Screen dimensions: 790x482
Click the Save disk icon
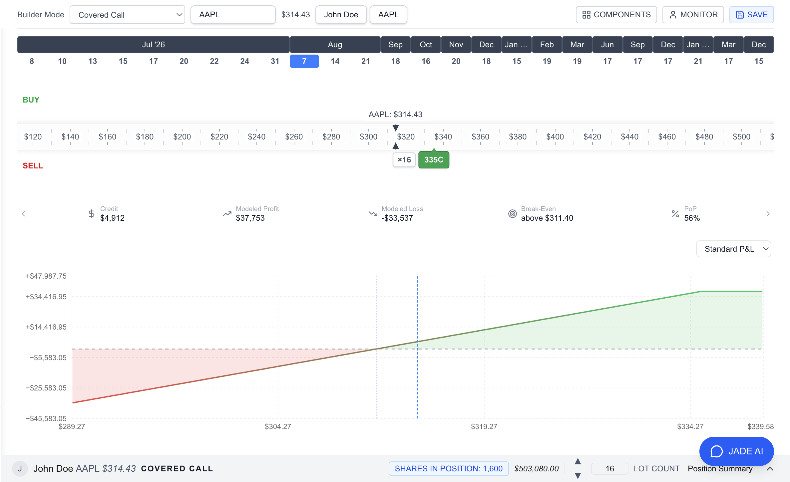coord(740,15)
